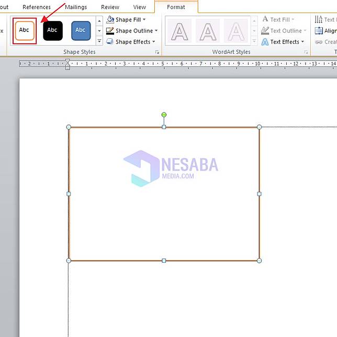Open the Shape Outline dropdown arrow
The height and width of the screenshot is (337, 337).
(156, 31)
